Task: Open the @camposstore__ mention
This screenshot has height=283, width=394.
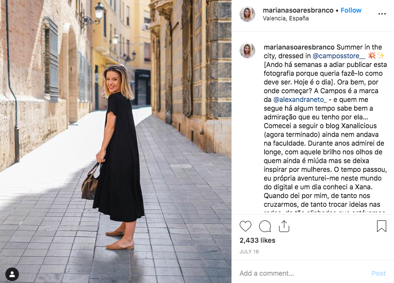Action: pyautogui.click(x=339, y=56)
